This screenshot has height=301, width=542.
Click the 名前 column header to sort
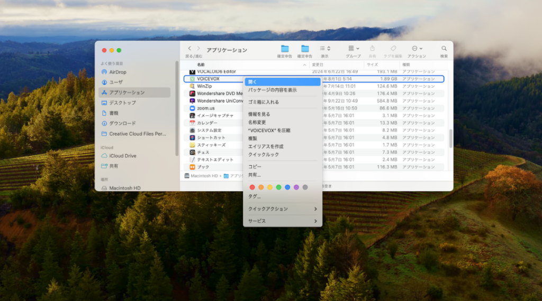(x=201, y=65)
